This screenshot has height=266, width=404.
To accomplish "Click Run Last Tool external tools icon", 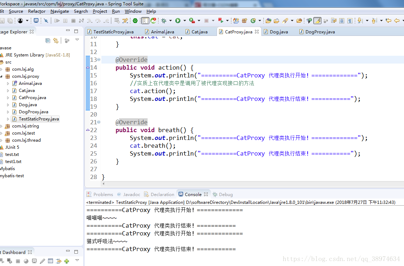I will pyautogui.click(x=192, y=21).
